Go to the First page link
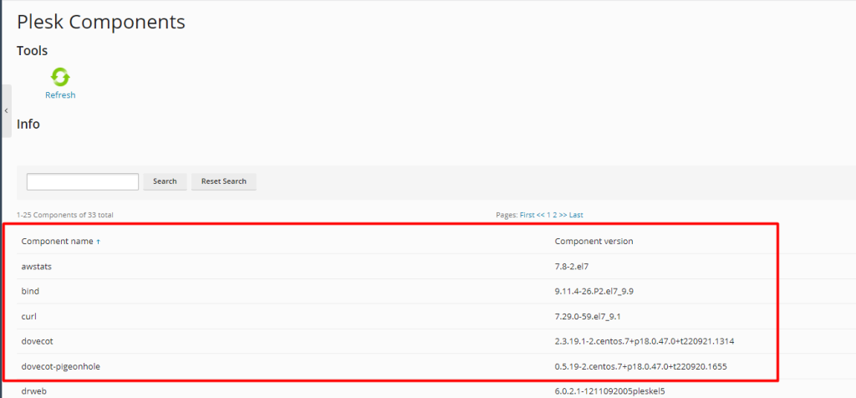The image size is (856, 398). click(x=527, y=215)
